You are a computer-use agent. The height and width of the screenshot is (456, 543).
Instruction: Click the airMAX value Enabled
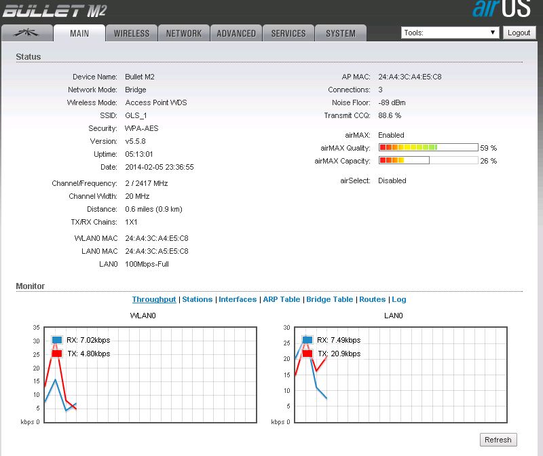pyautogui.click(x=391, y=135)
